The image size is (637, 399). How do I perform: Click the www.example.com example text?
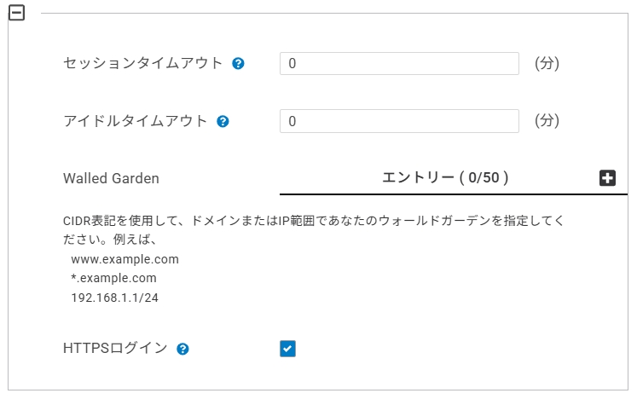(125, 259)
